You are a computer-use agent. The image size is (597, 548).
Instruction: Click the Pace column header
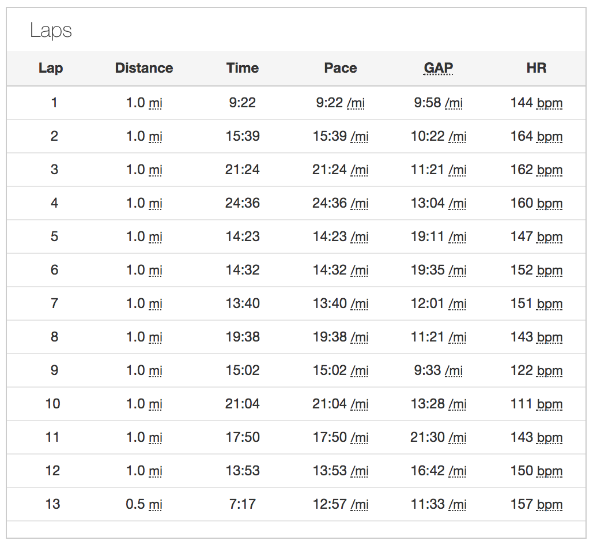[x=341, y=68]
